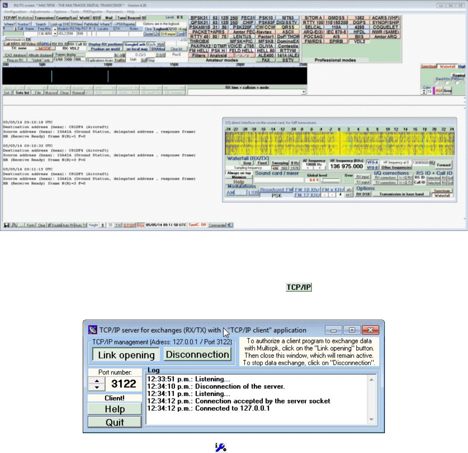Click the wrench tool icon below the dialog
The image size is (468, 453).
point(221,448)
